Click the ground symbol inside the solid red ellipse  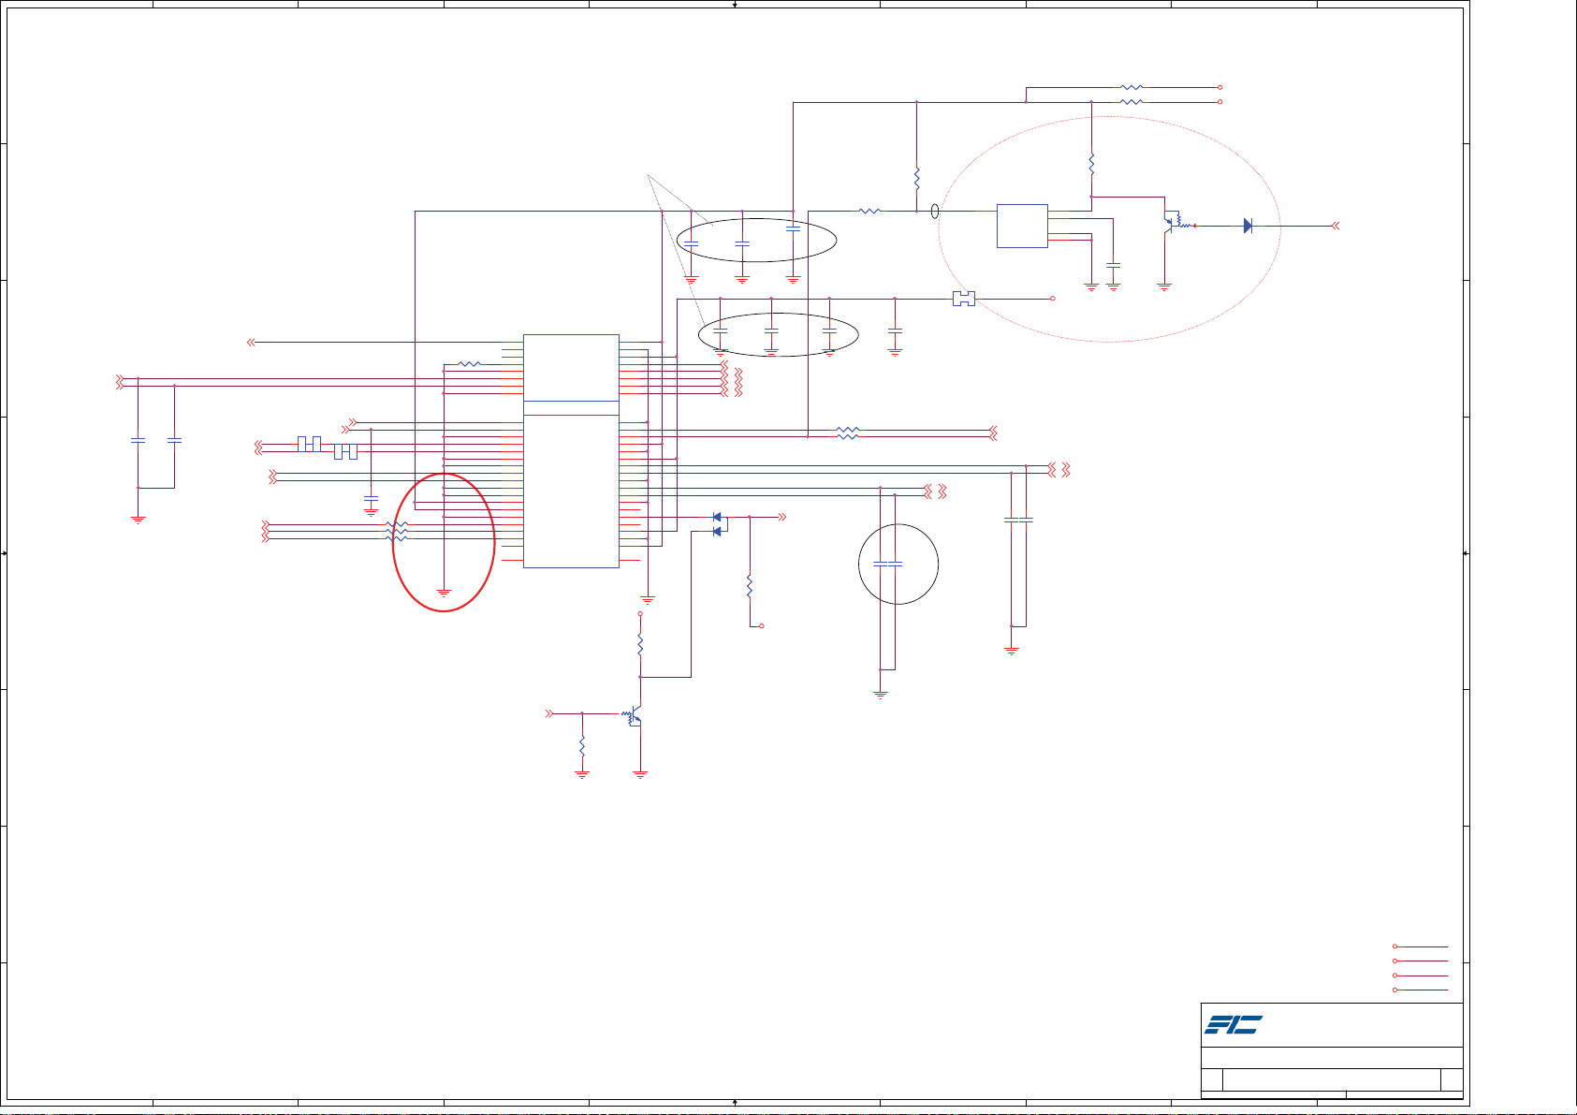point(445,593)
